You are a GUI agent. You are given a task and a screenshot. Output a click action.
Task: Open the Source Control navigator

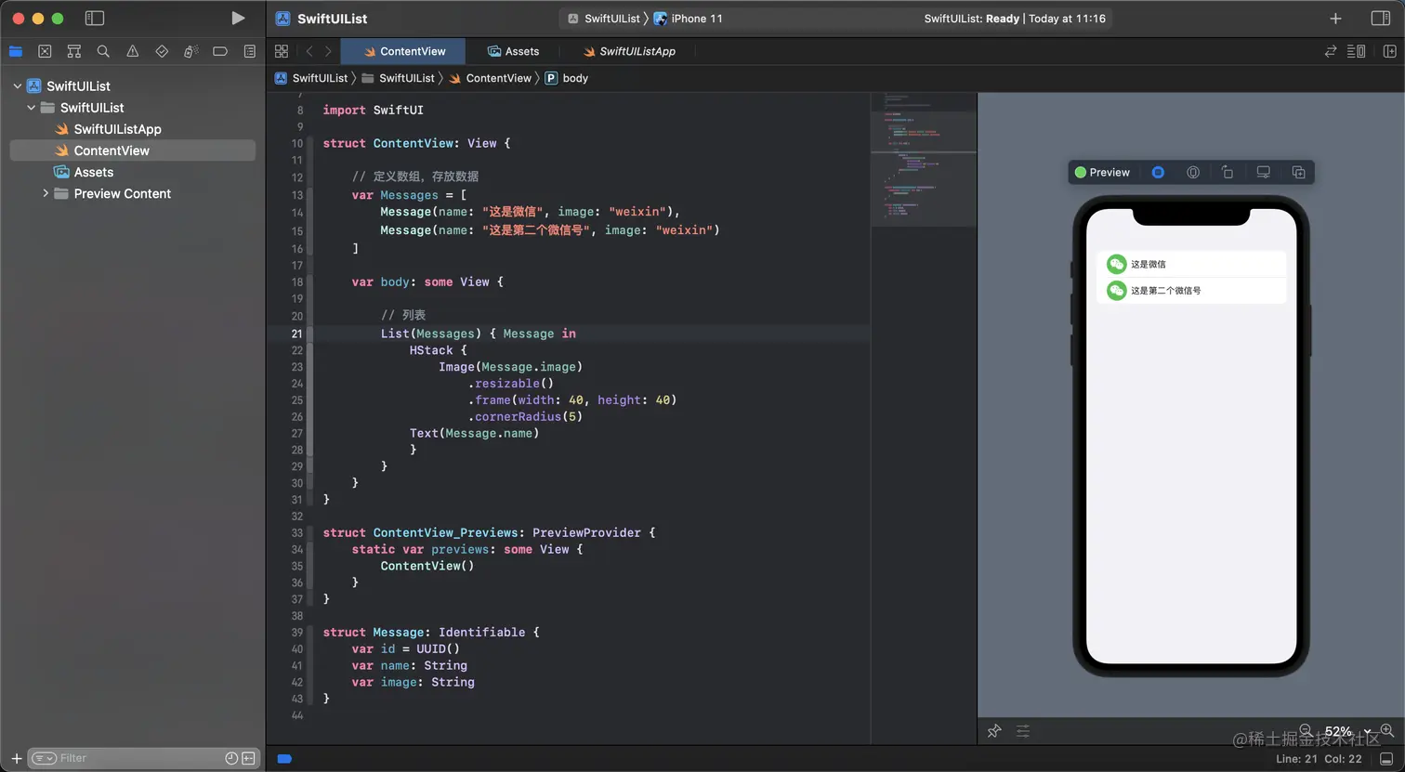pos(45,51)
